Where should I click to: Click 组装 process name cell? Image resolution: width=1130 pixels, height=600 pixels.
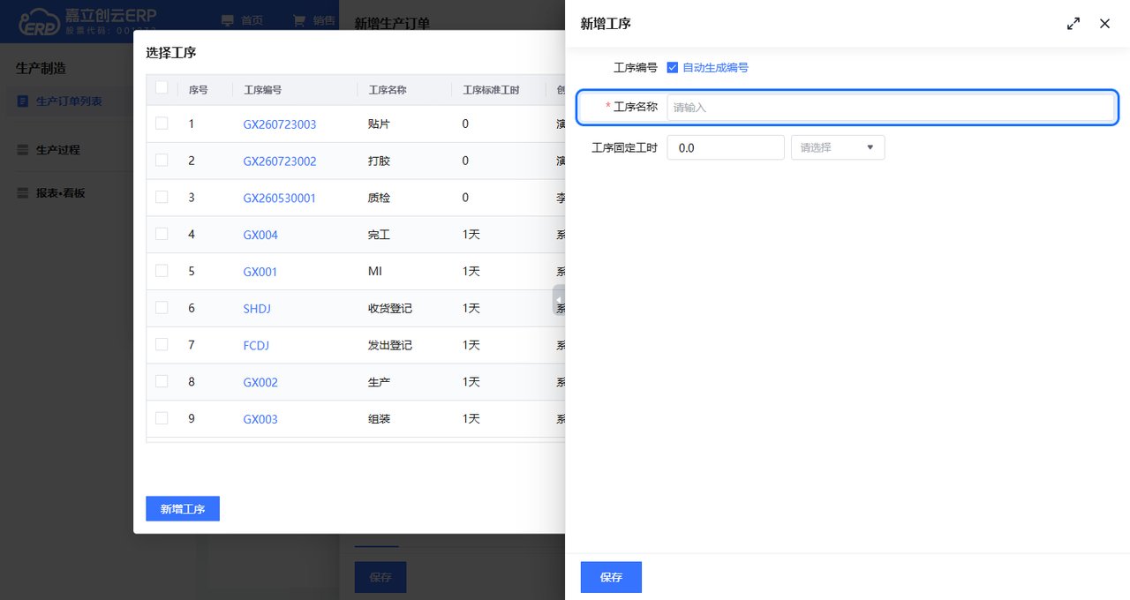click(x=379, y=419)
